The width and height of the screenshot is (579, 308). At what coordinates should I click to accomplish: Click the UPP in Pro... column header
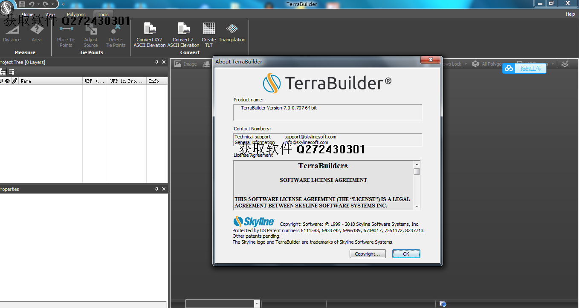[127, 81]
